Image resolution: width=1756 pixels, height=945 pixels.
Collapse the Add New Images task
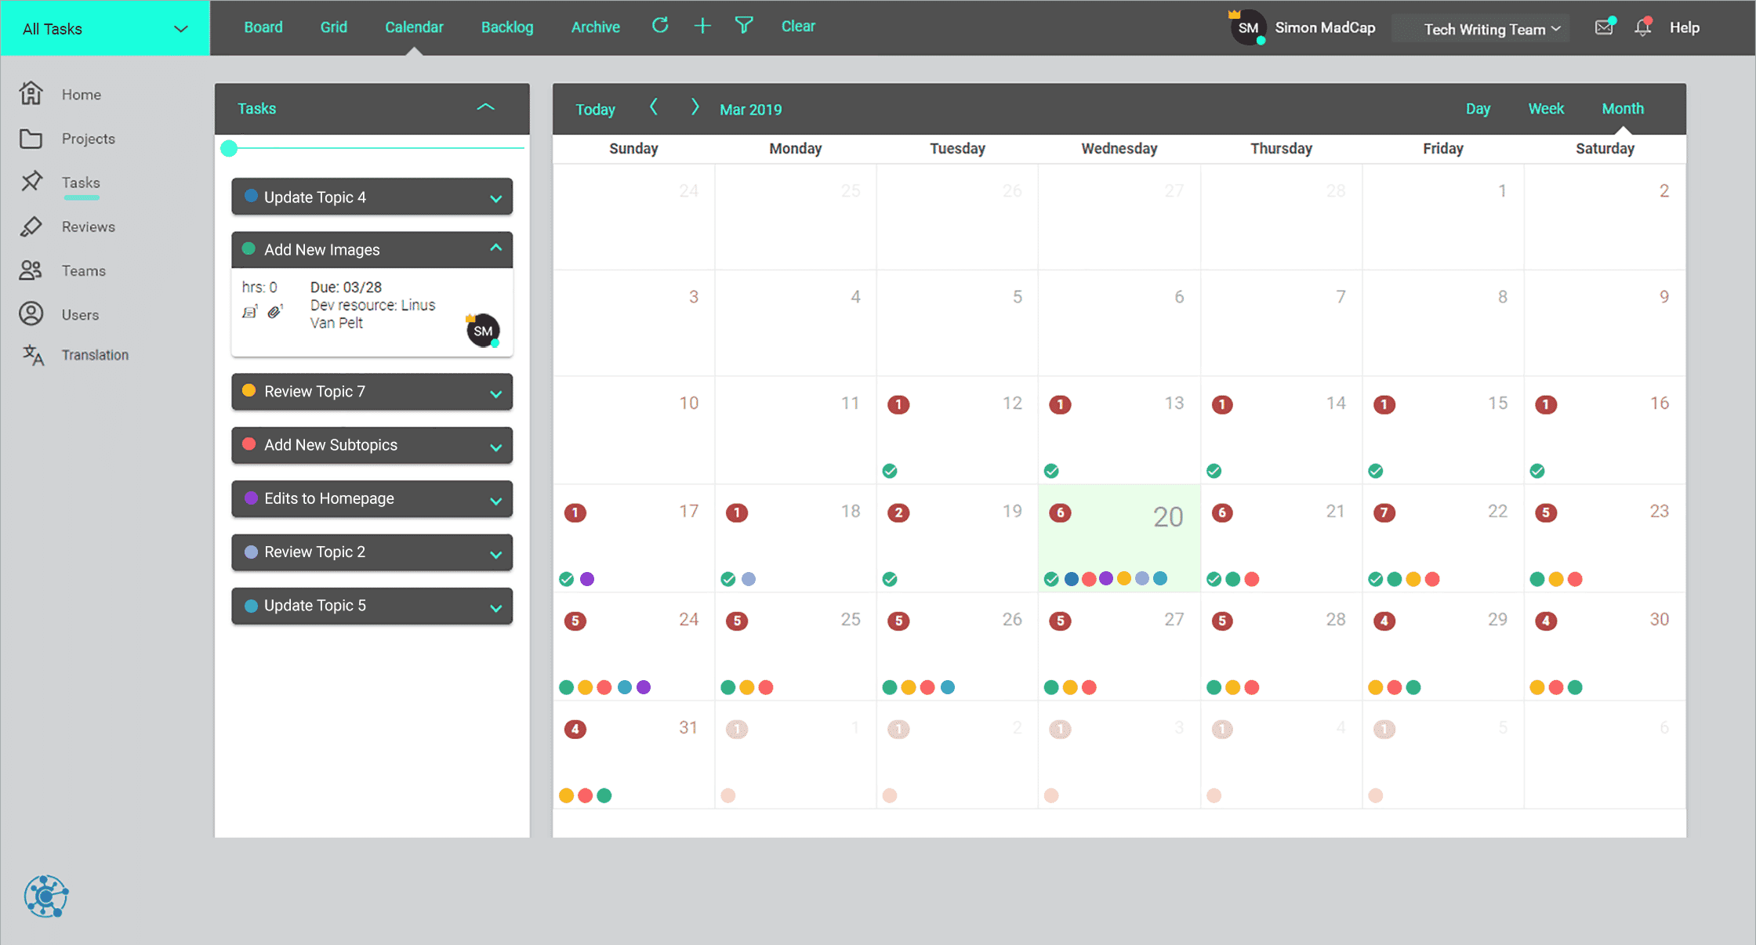point(495,248)
